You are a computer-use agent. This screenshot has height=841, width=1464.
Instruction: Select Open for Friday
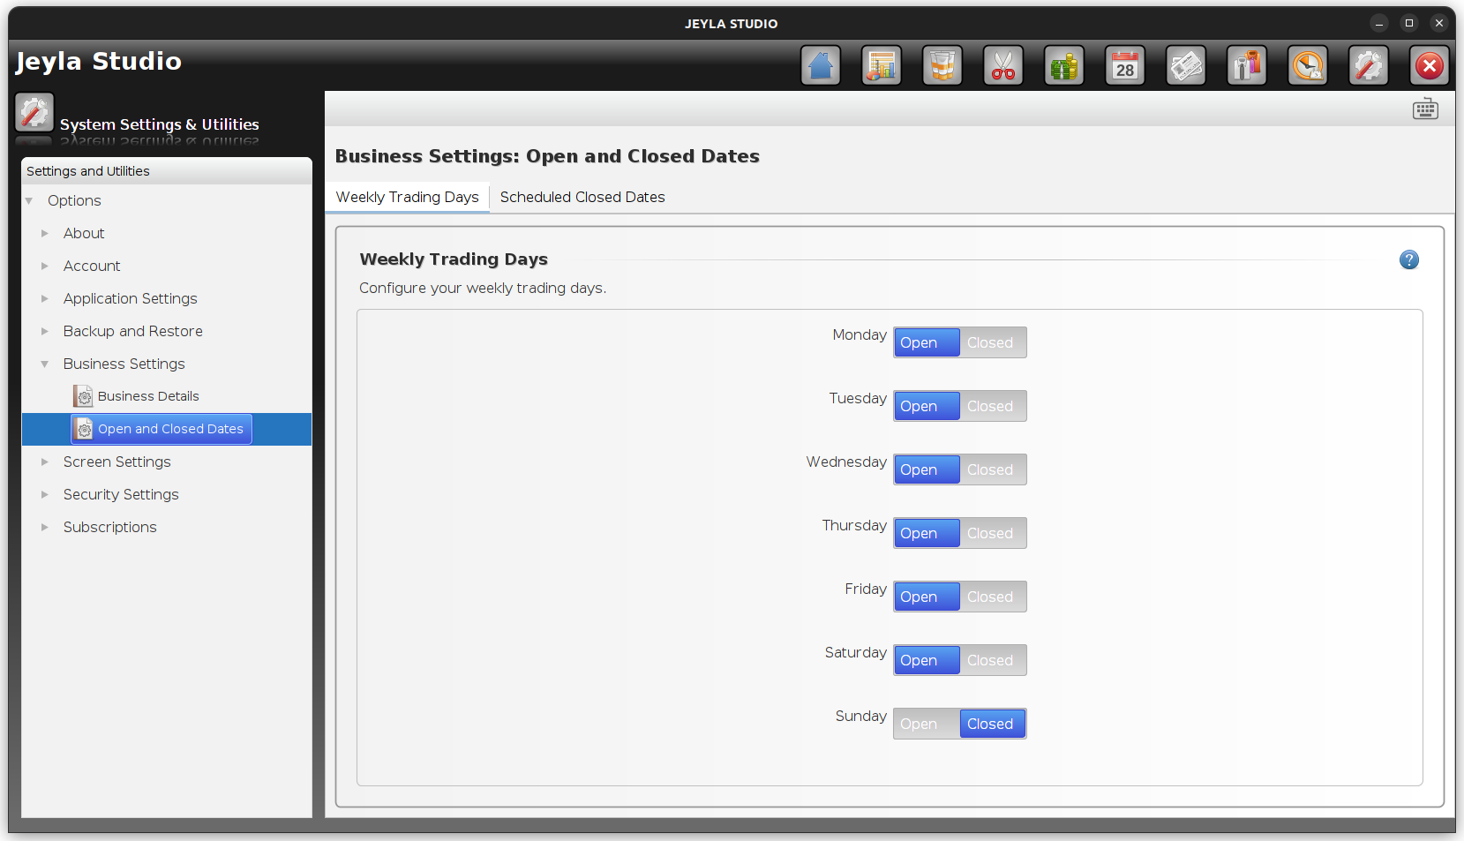point(927,597)
